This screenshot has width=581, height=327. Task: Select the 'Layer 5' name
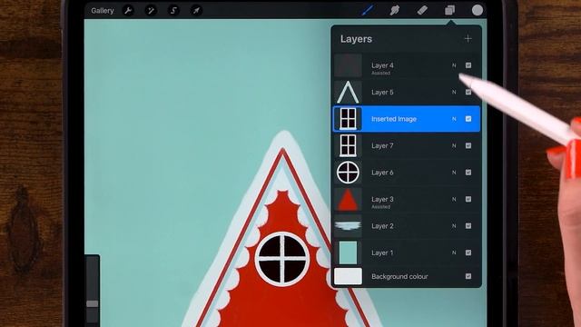coord(382,92)
